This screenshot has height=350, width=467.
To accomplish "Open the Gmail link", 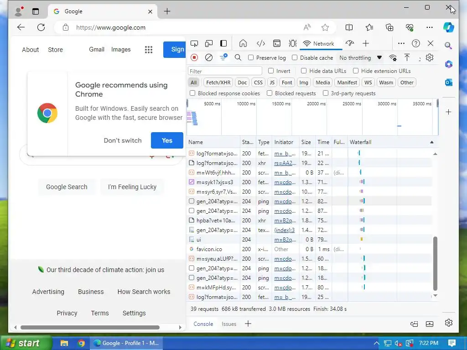I will pyautogui.click(x=97, y=49).
